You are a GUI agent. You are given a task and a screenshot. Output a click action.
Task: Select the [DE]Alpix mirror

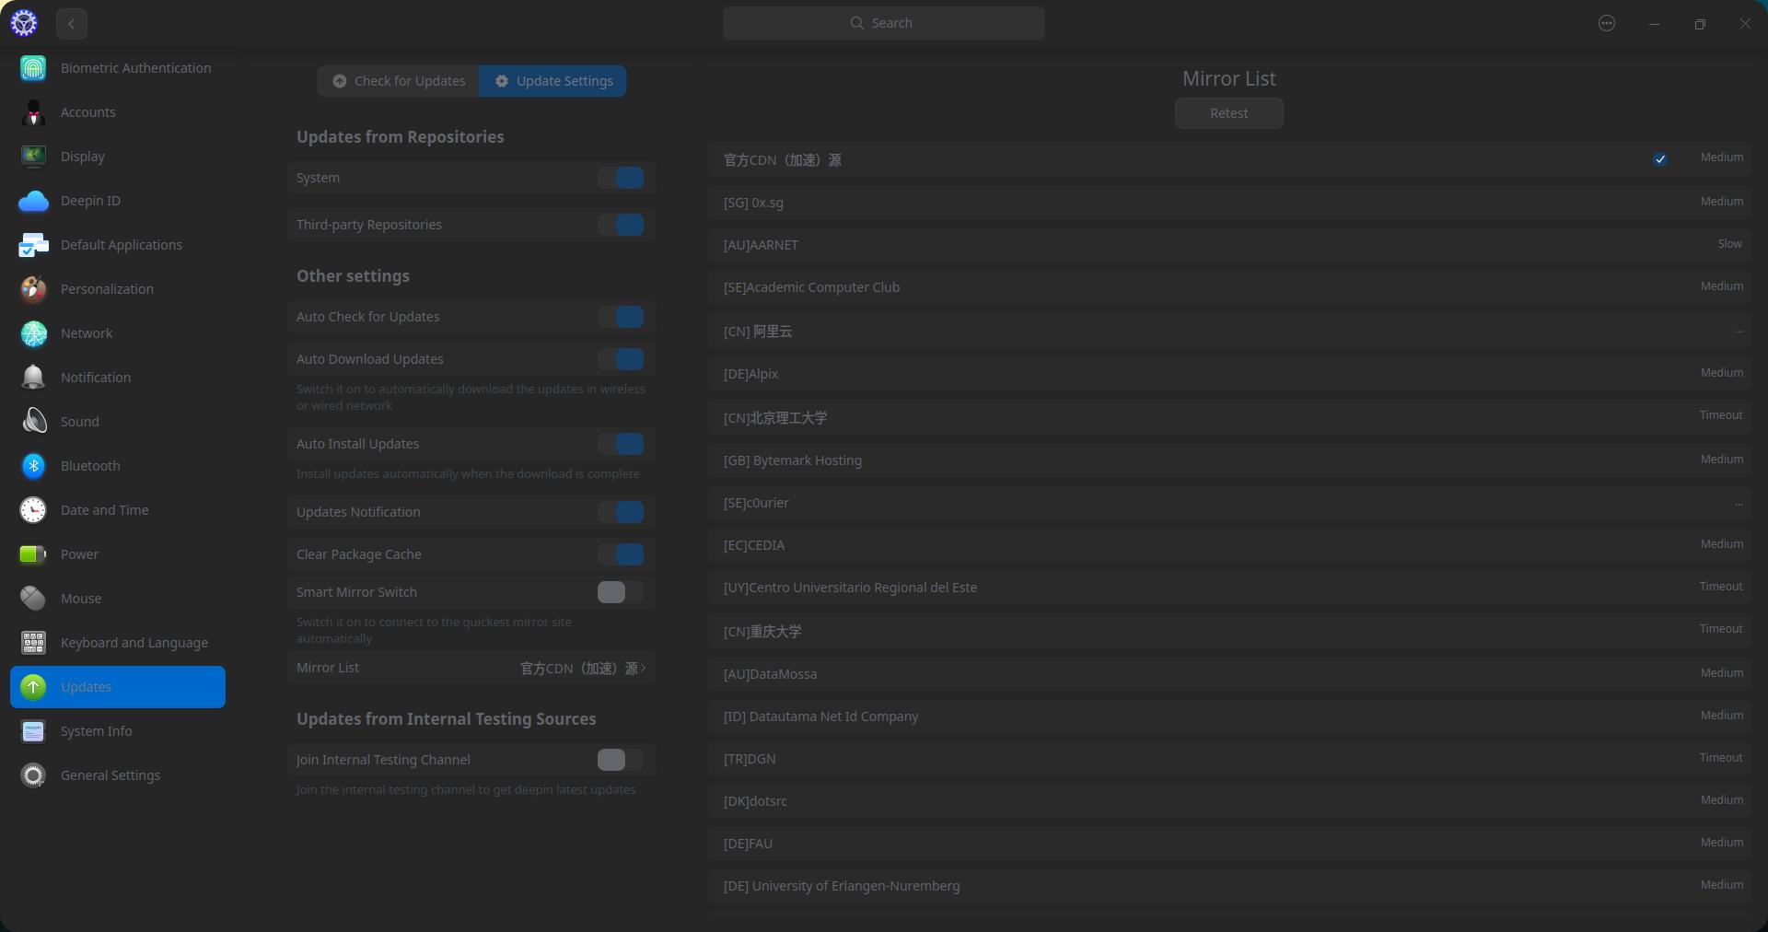click(x=1229, y=374)
